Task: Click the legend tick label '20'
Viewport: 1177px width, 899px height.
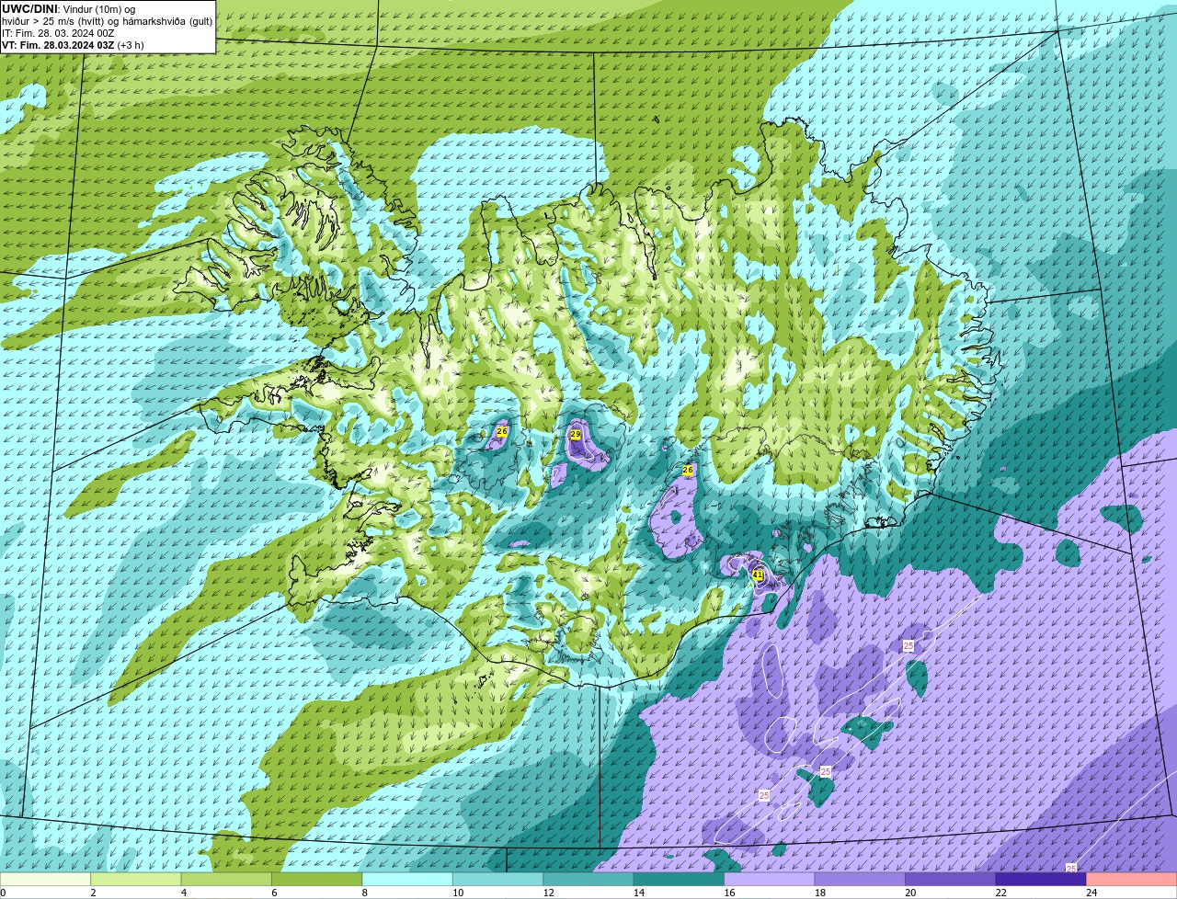Action: pos(910,893)
